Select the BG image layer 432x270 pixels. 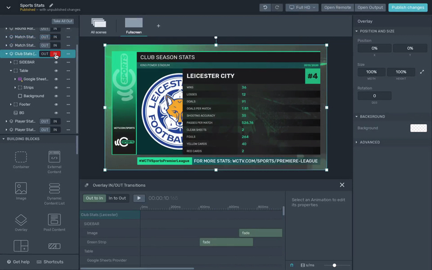pyautogui.click(x=22, y=113)
